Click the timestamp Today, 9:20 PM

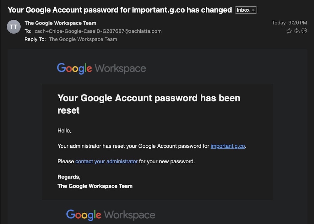[289, 23]
